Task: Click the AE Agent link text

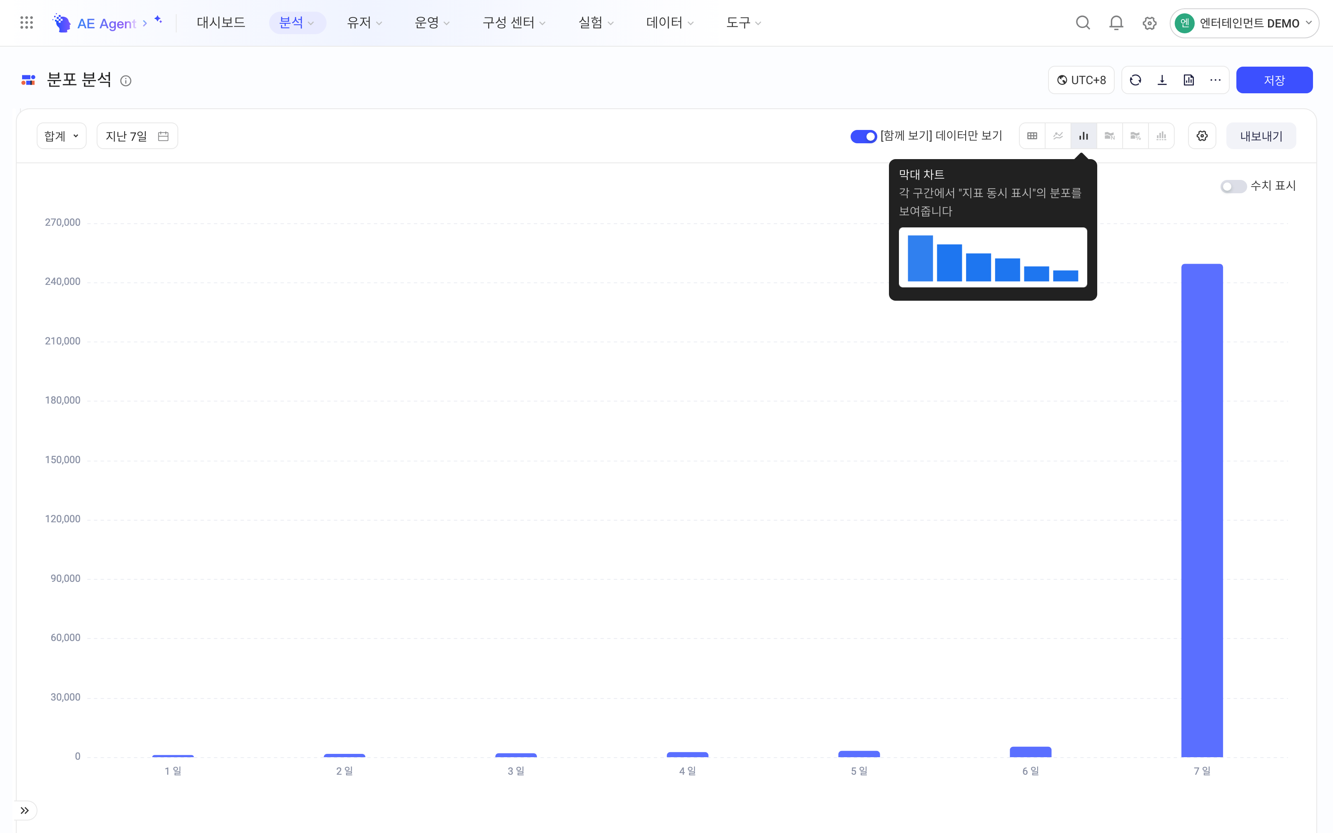Action: tap(106, 23)
